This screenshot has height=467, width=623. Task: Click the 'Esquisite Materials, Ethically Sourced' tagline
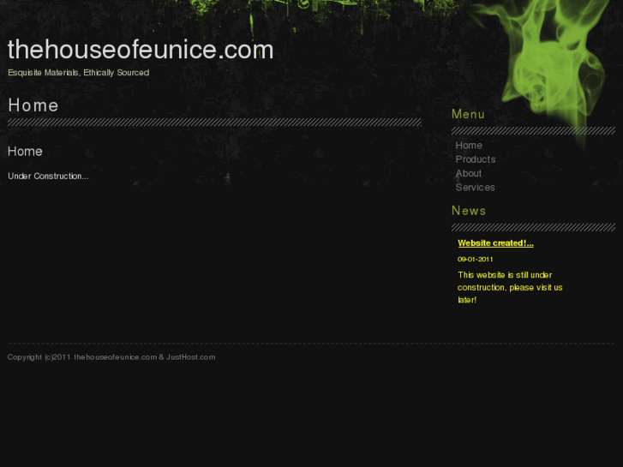click(79, 73)
